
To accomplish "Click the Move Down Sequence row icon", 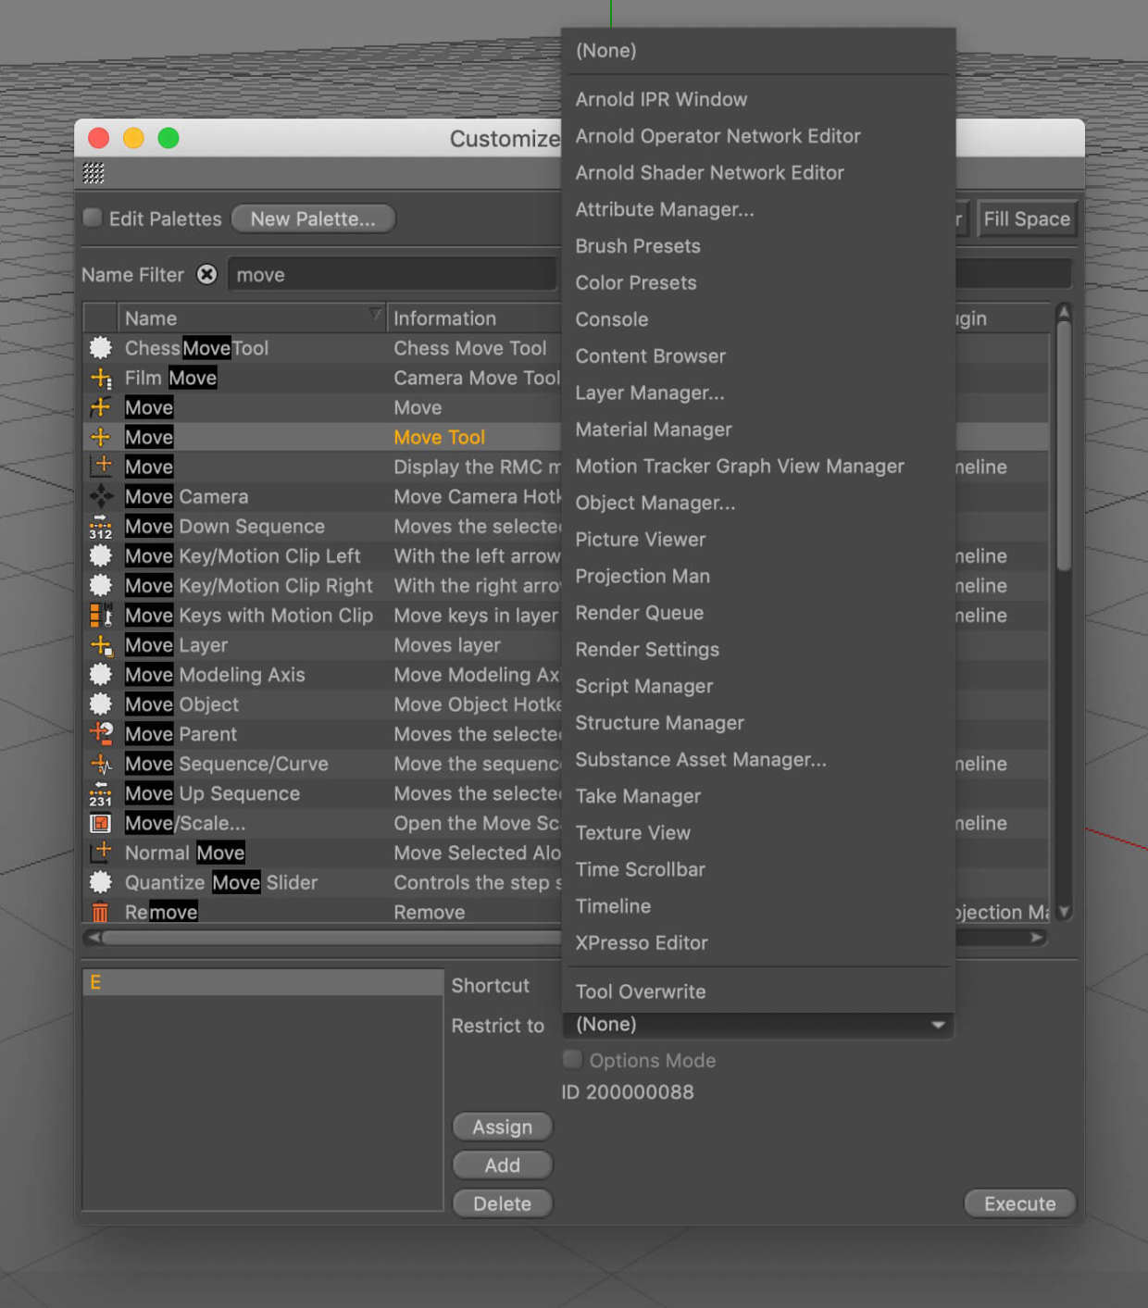I will point(100,527).
